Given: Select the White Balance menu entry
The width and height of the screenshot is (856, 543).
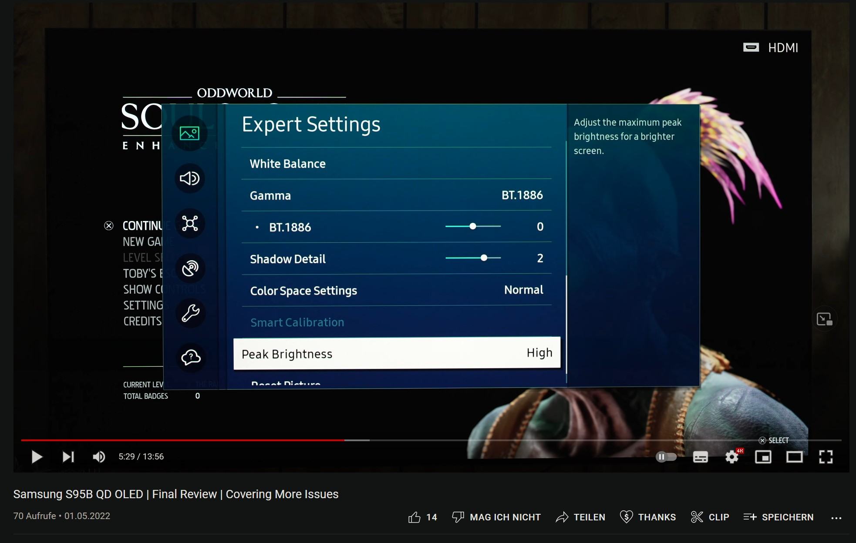Looking at the screenshot, I should tap(396, 164).
